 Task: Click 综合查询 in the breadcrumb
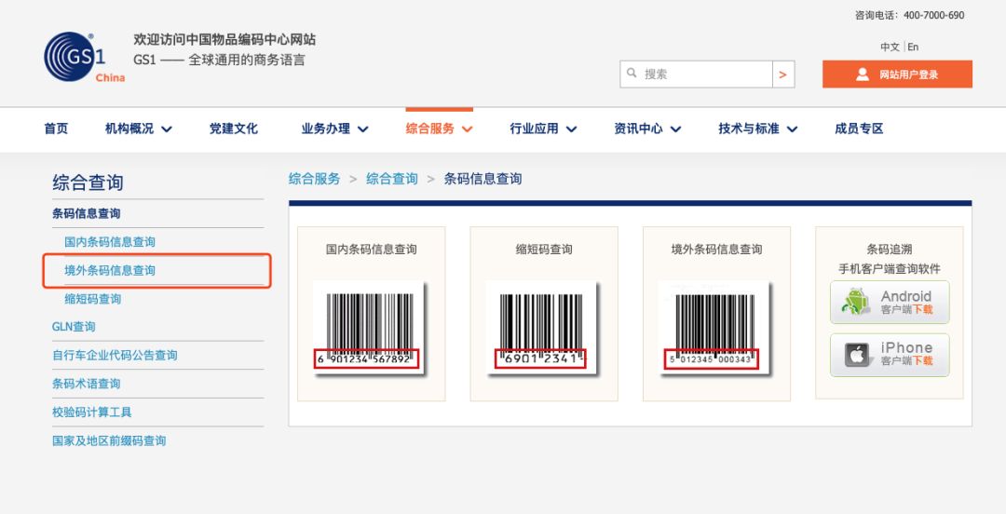(391, 179)
